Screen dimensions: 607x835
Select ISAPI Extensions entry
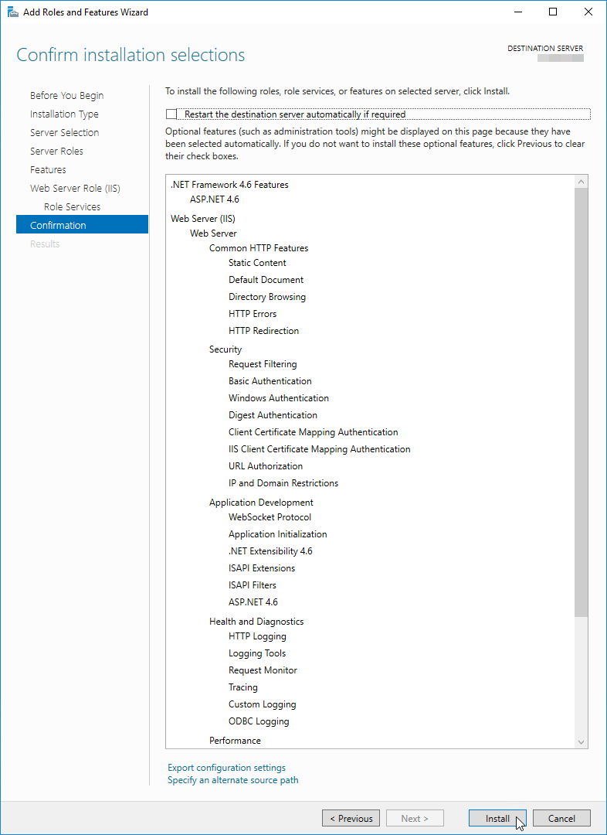262,568
